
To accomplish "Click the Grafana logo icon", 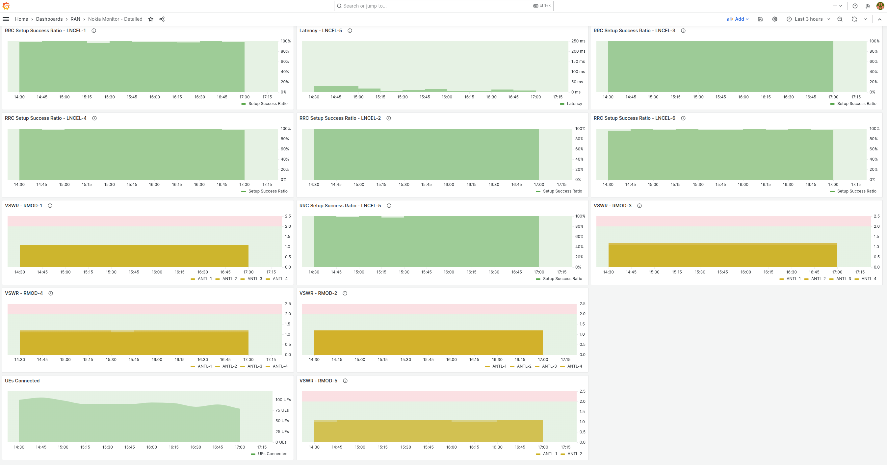I will 6,6.
